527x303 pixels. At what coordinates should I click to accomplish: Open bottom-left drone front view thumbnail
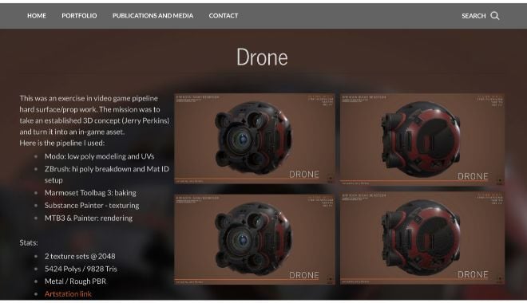[x=255, y=239]
